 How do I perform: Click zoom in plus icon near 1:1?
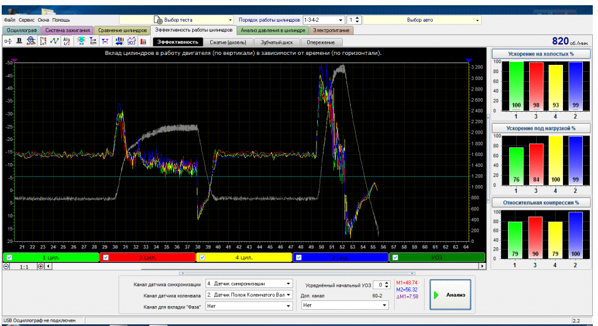click(x=40, y=266)
